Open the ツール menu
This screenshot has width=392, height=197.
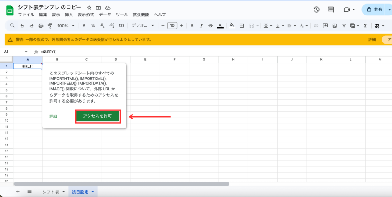pos(122,15)
